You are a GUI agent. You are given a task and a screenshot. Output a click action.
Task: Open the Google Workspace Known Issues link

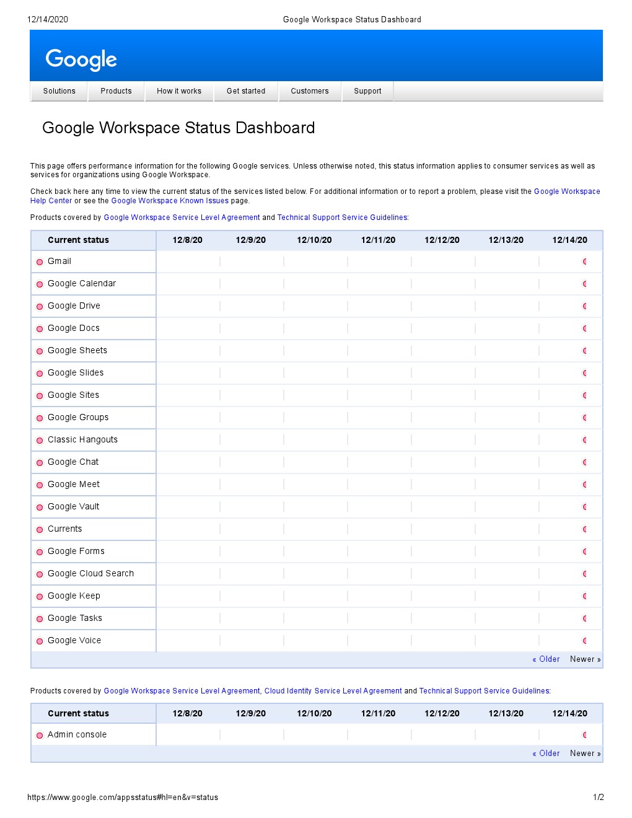coord(170,201)
